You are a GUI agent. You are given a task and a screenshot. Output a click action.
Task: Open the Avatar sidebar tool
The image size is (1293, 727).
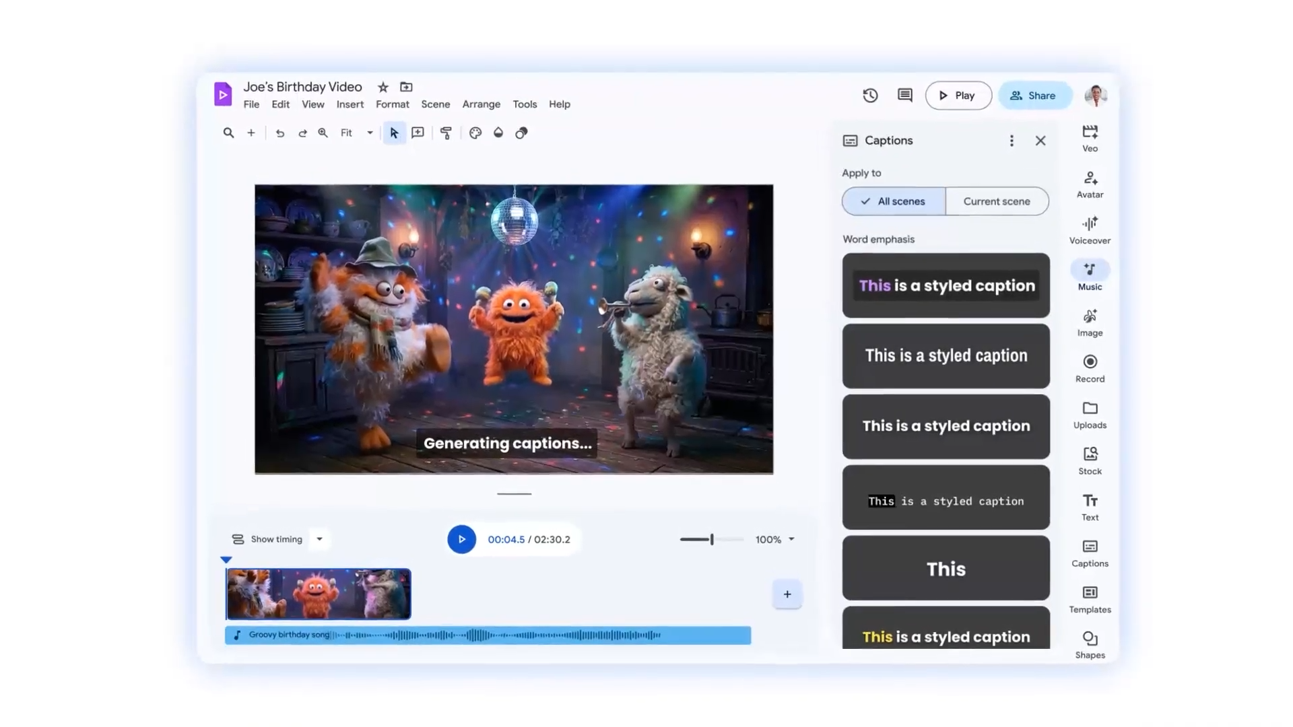point(1090,184)
